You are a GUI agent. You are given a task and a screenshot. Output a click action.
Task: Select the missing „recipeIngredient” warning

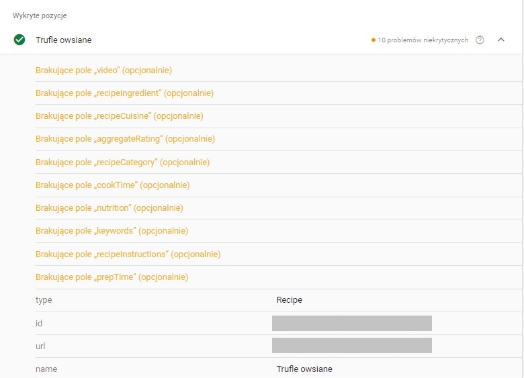(x=124, y=93)
